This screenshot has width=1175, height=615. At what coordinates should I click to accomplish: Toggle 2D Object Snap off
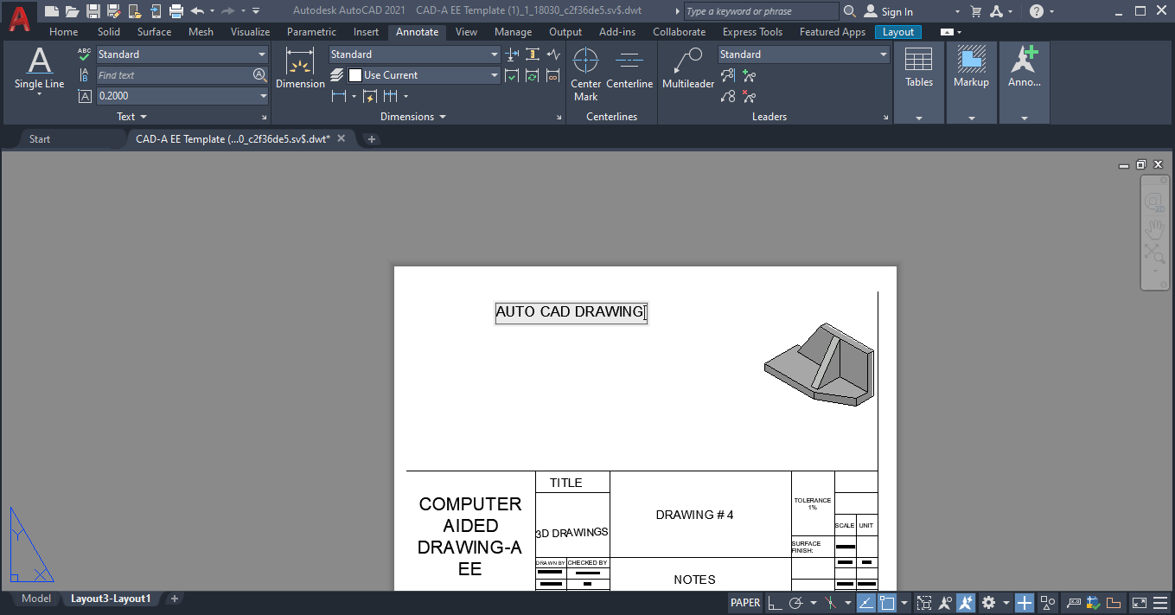click(887, 602)
